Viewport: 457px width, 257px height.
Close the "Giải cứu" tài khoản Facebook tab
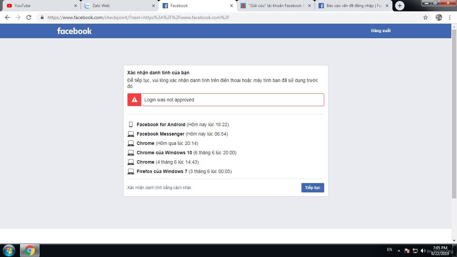(309, 6)
